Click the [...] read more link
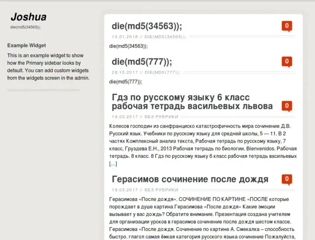This screenshot has height=240, width=315. [113, 164]
